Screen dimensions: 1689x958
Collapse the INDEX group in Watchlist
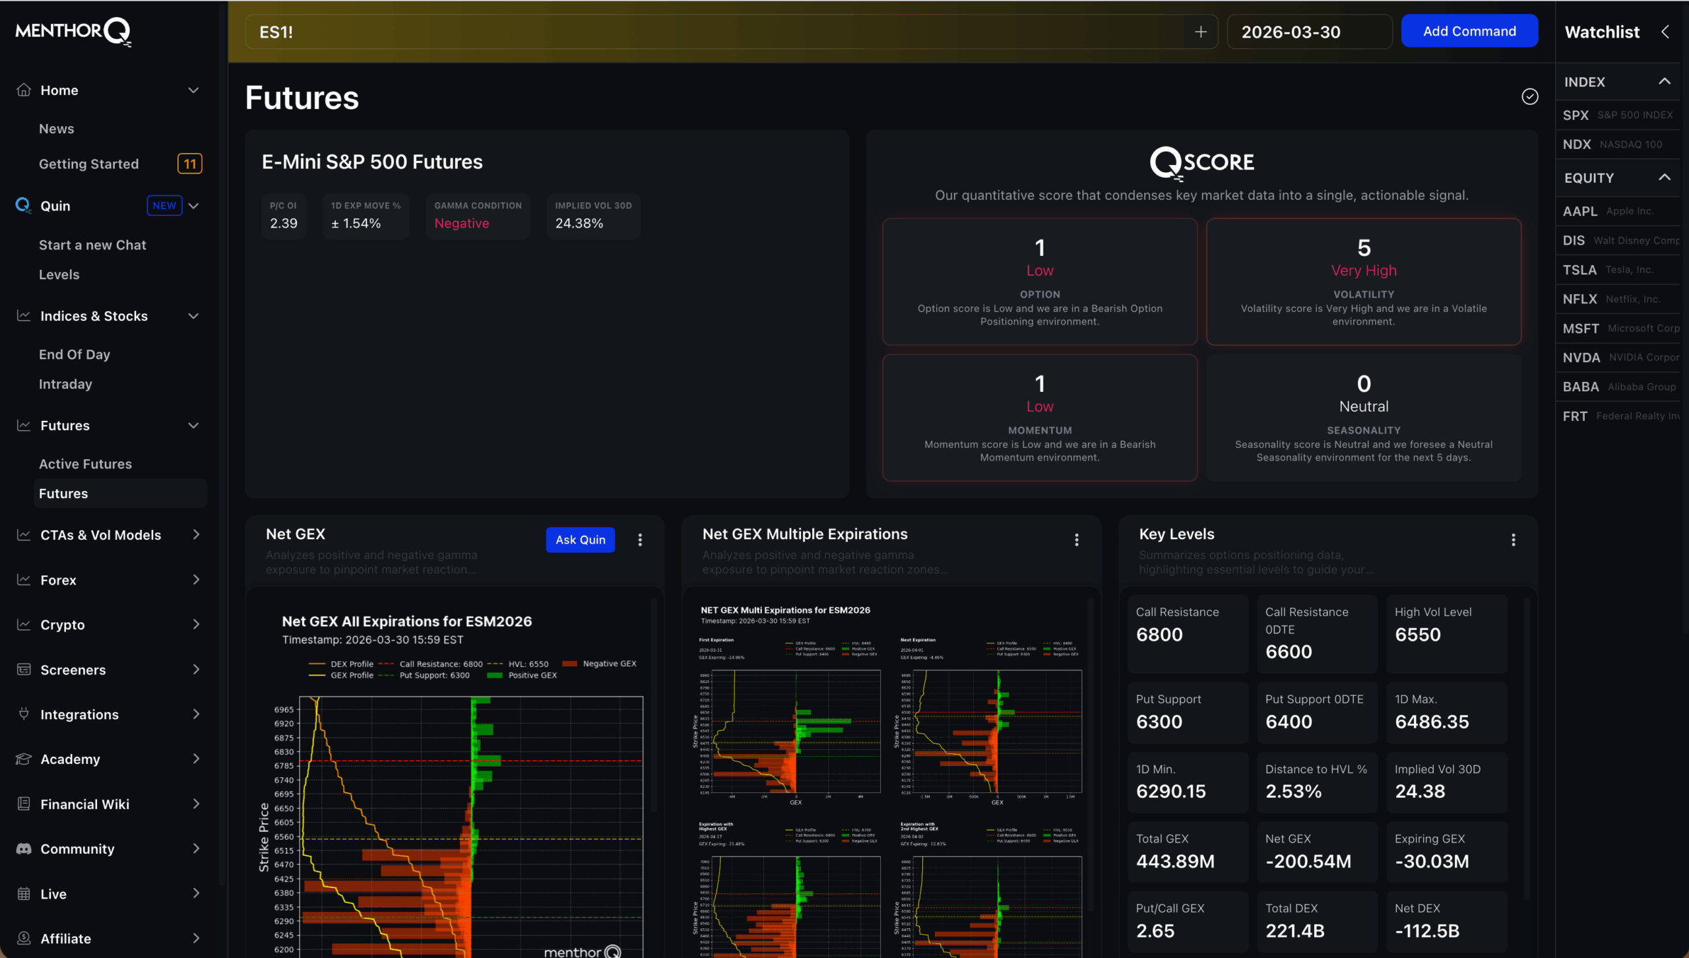pos(1666,82)
